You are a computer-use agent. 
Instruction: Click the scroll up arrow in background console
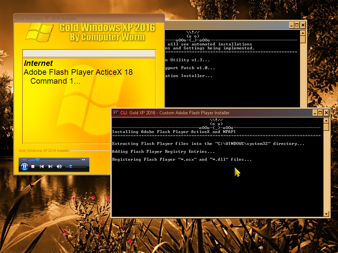point(303,33)
